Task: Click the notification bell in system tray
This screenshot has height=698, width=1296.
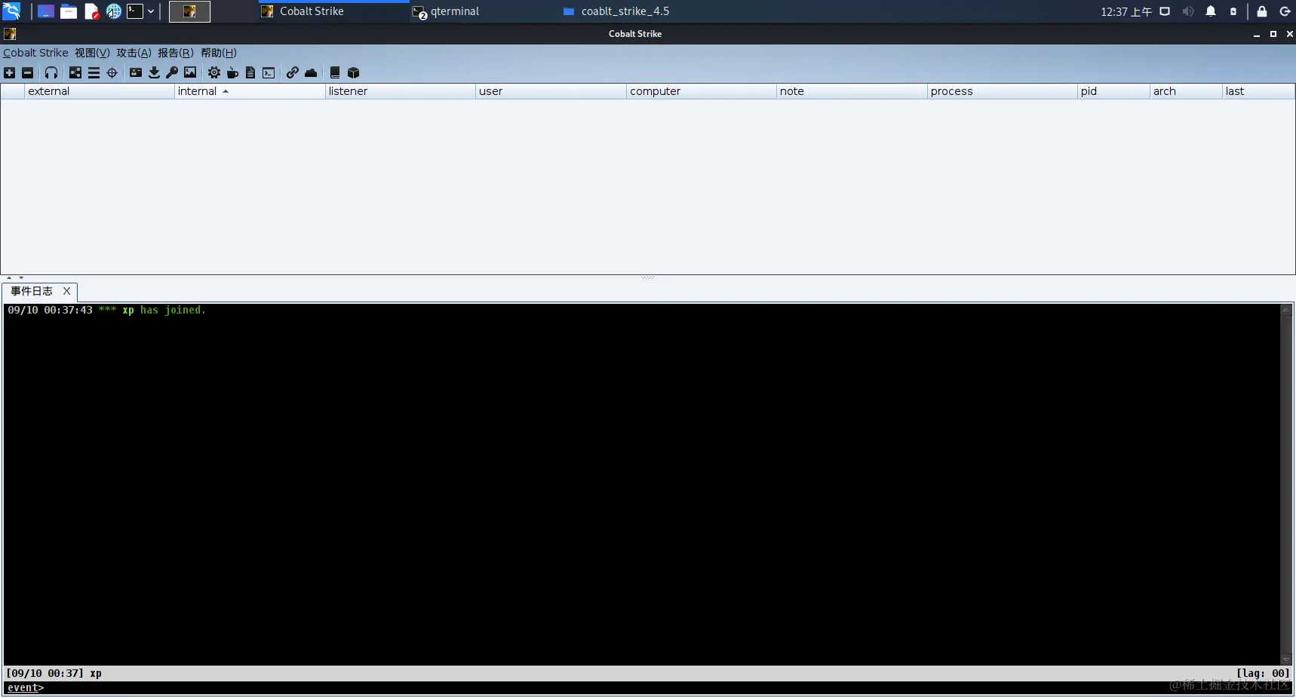Action: tap(1211, 11)
